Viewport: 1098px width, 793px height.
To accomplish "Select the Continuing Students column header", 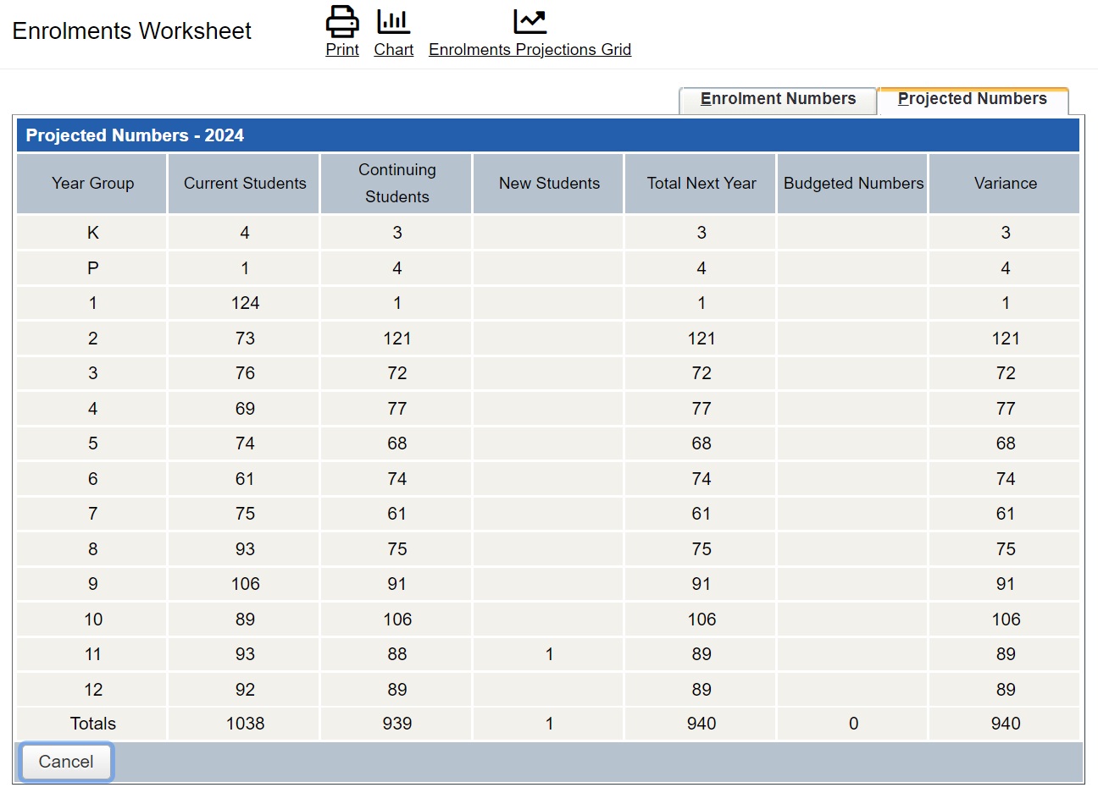I will pyautogui.click(x=396, y=184).
